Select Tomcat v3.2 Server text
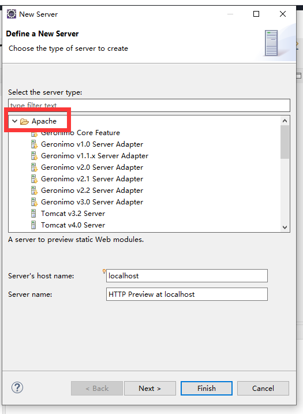 (x=73, y=213)
